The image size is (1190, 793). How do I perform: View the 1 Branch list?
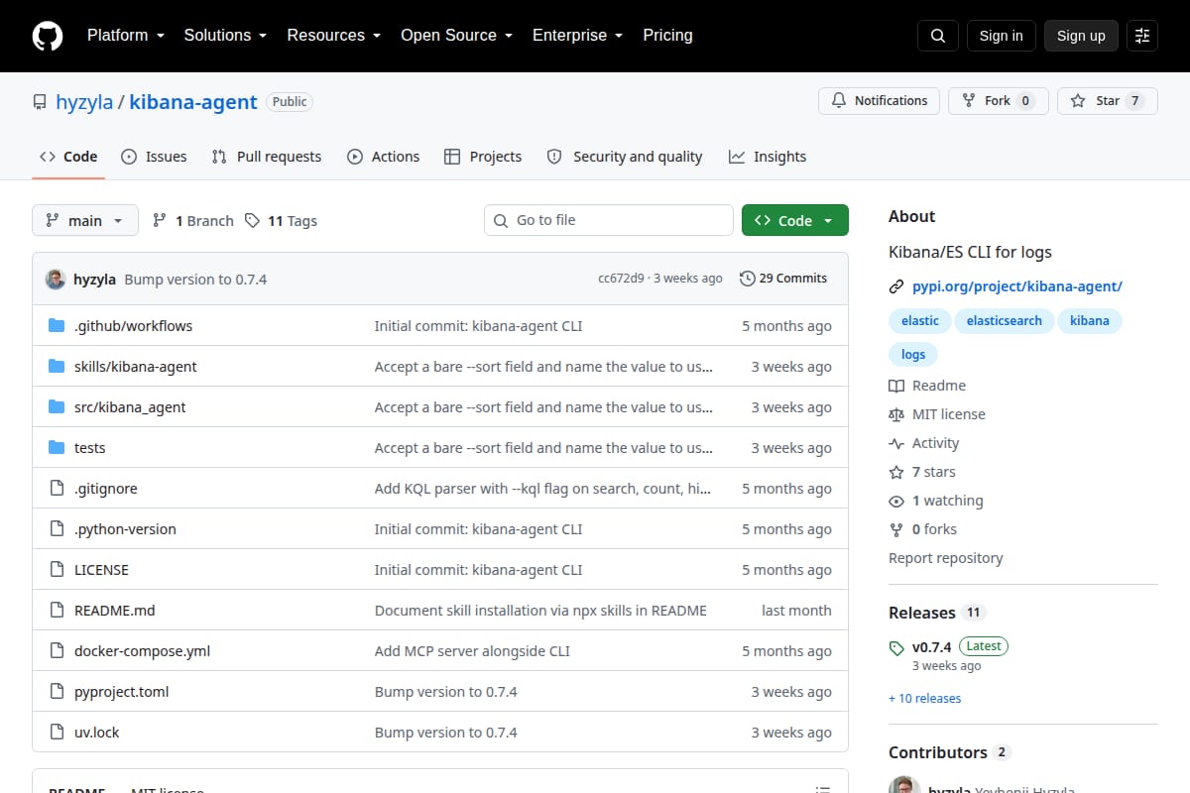click(193, 221)
